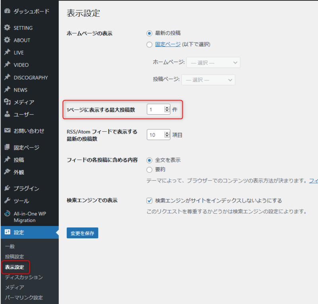Increase the RSS/Atom feed item count stepper
Image resolution: width=318 pixels, height=304 pixels.
pyautogui.click(x=167, y=133)
